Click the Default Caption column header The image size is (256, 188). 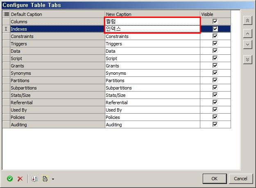[x=57, y=14]
